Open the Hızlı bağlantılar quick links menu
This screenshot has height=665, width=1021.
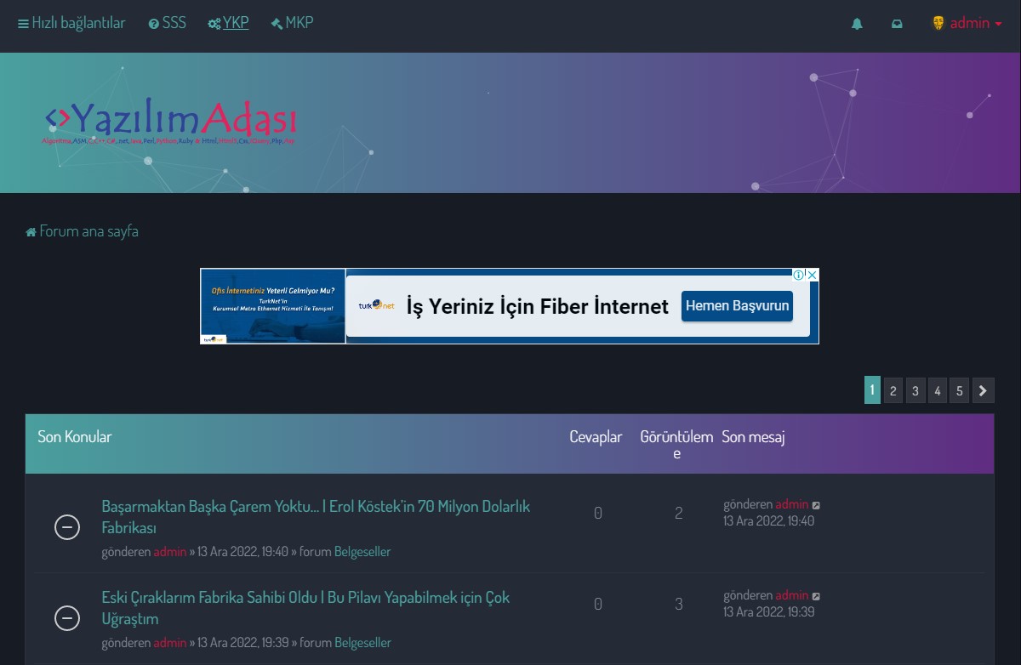point(71,23)
